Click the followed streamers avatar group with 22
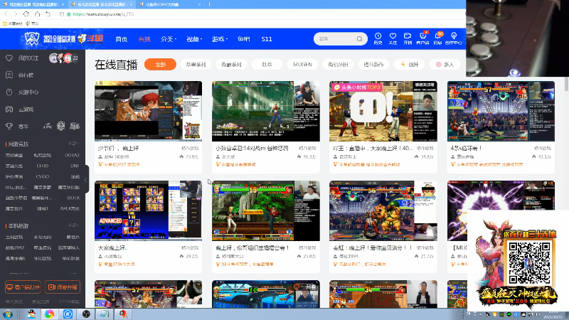The height and width of the screenshot is (320, 569). point(64,58)
